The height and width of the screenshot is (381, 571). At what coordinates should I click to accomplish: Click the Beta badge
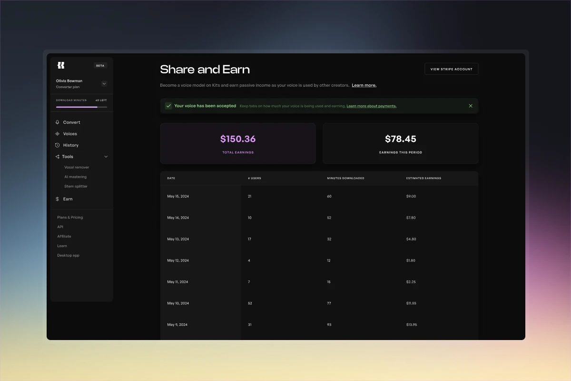[x=100, y=66]
